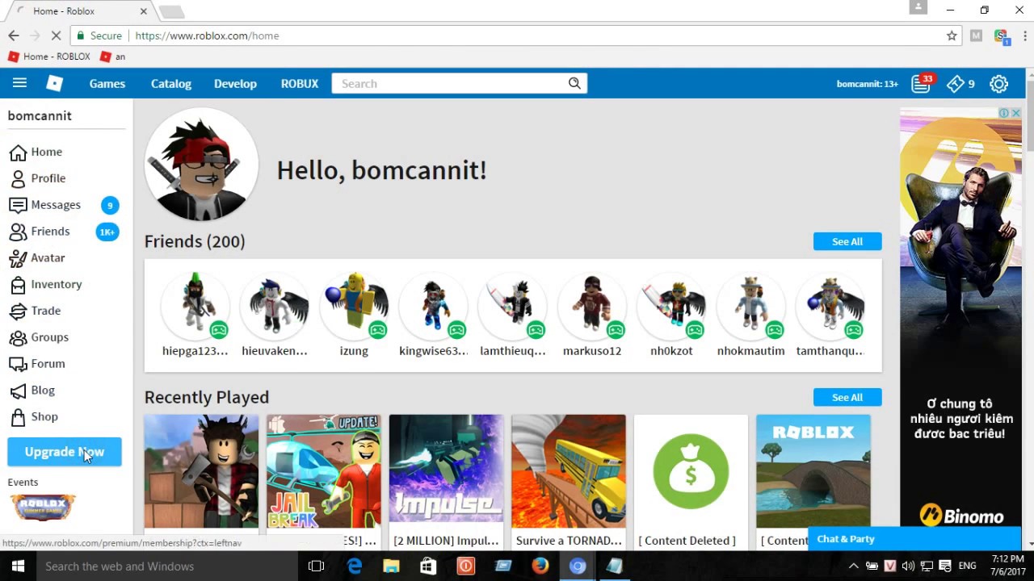Image resolution: width=1034 pixels, height=581 pixels.
Task: Open Chat & Party panel
Action: click(914, 539)
